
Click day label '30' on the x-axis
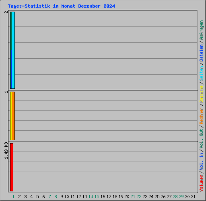187,197
